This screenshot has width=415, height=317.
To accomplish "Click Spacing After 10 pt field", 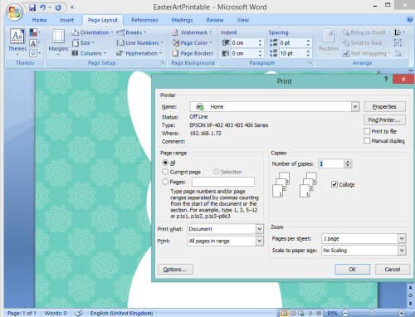I will (x=293, y=53).
